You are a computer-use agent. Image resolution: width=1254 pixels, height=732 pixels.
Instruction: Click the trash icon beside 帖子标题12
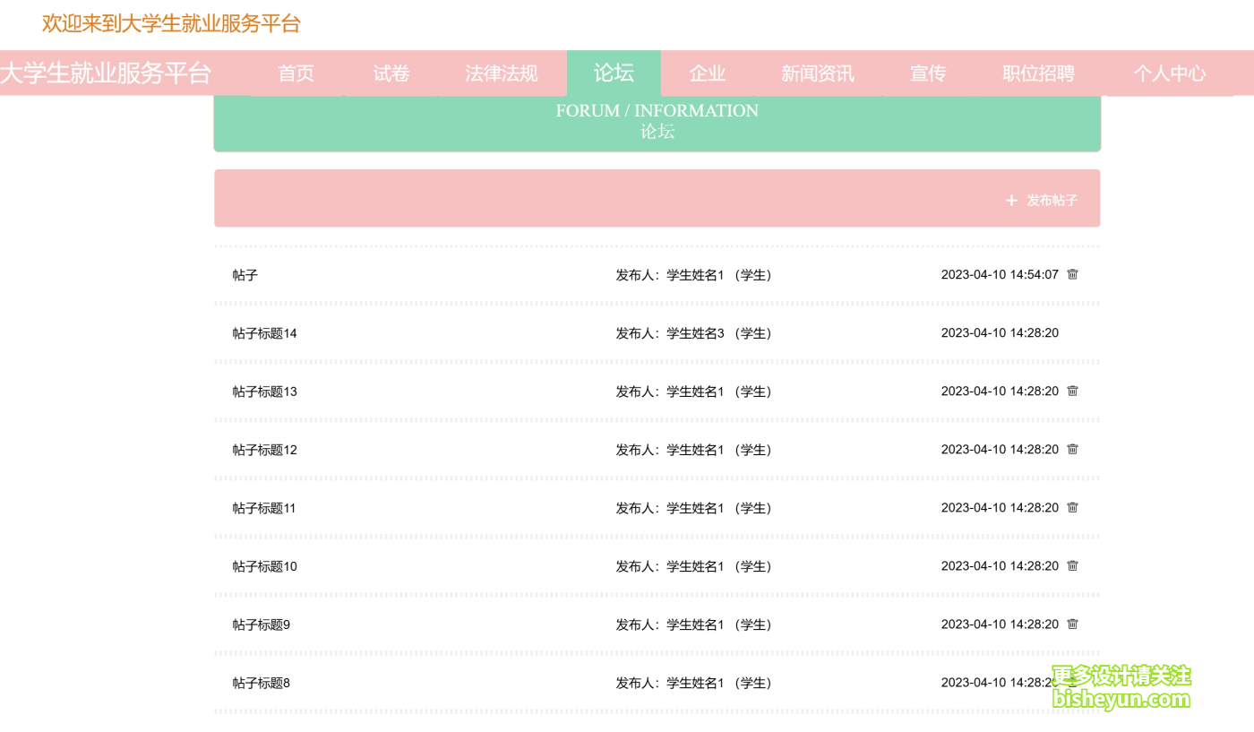click(x=1072, y=449)
